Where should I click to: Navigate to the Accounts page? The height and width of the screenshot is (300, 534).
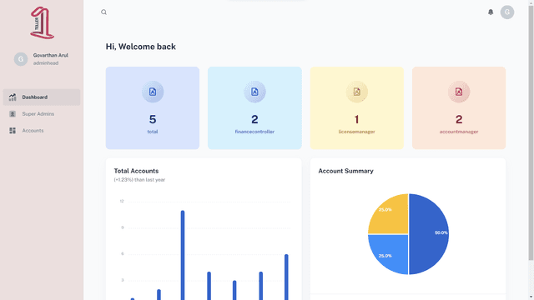[x=42, y=131]
